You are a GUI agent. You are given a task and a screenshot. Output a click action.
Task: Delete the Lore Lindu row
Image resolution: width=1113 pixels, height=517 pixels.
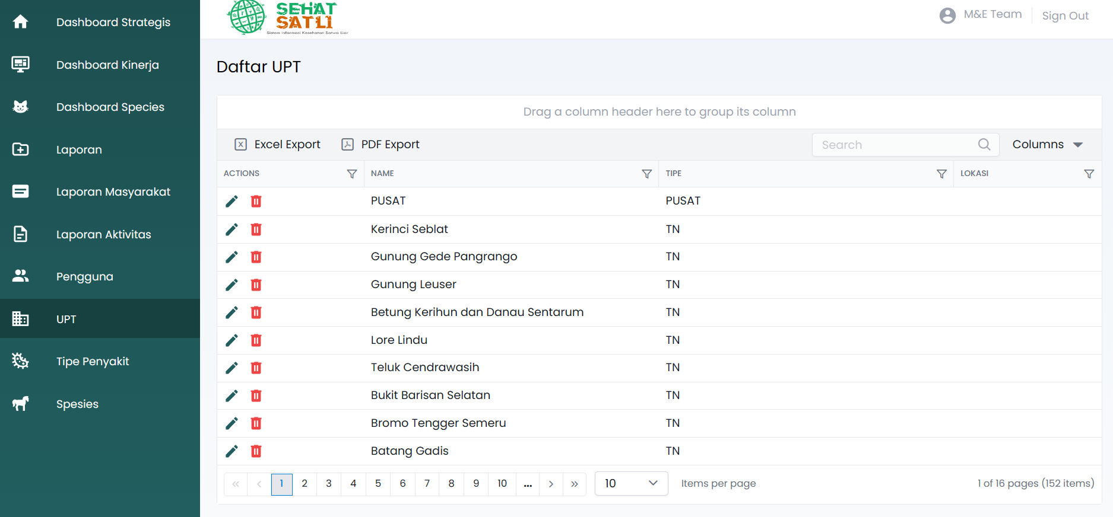(256, 340)
